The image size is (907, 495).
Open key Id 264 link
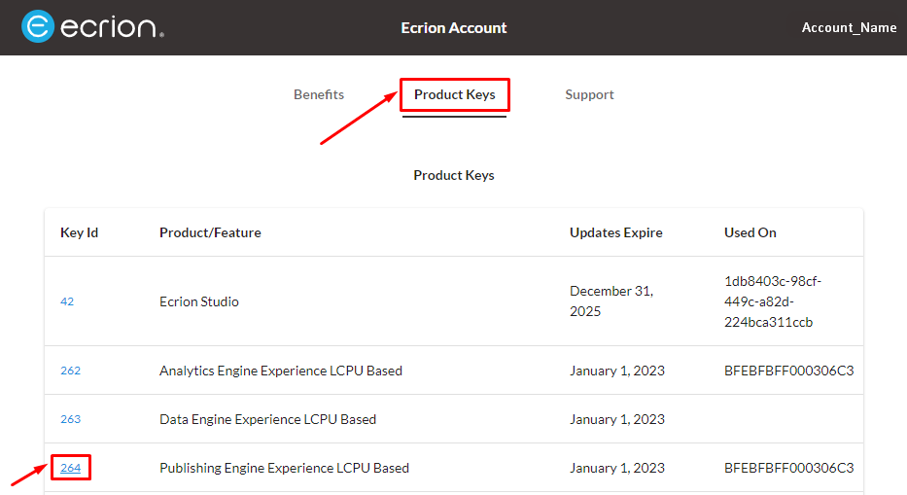coord(71,468)
